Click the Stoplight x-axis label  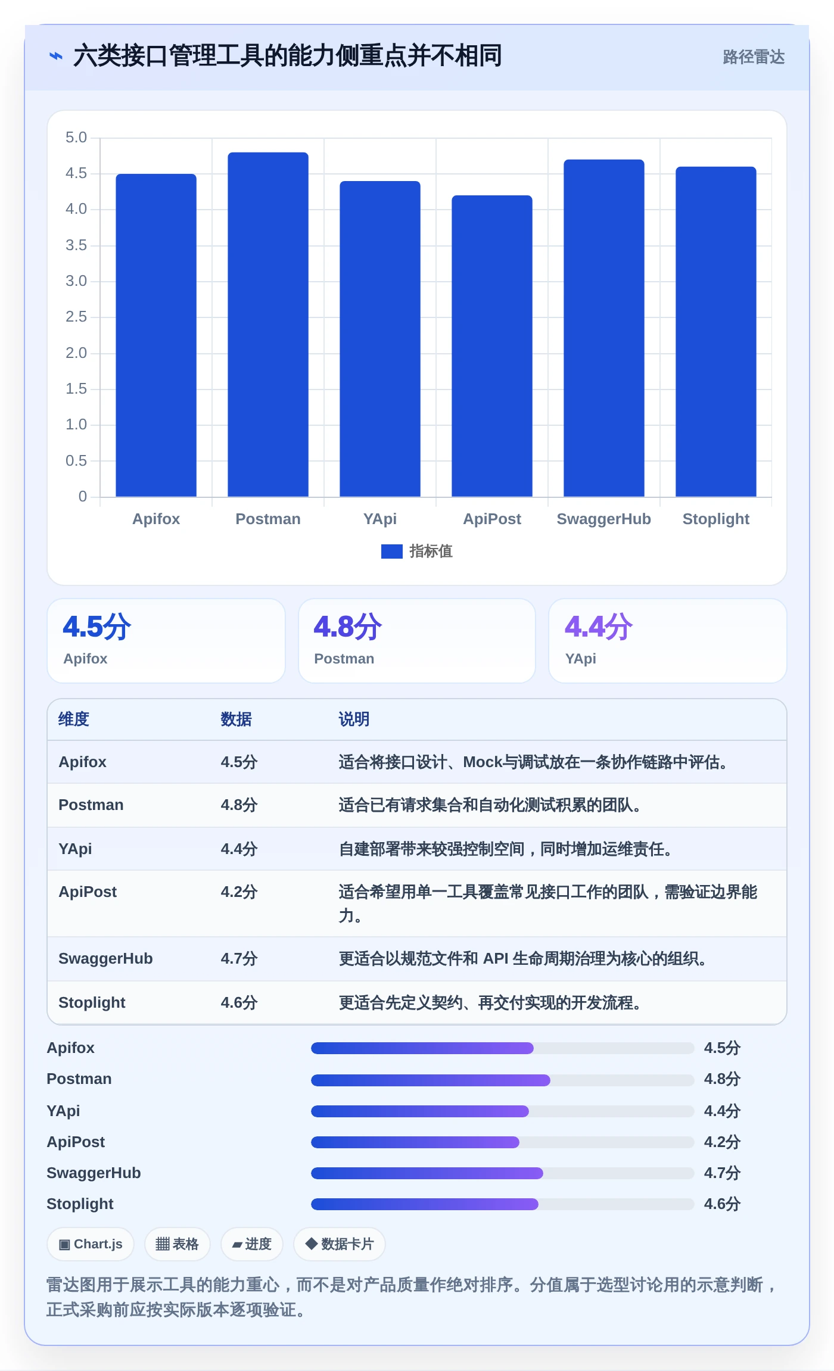click(716, 519)
